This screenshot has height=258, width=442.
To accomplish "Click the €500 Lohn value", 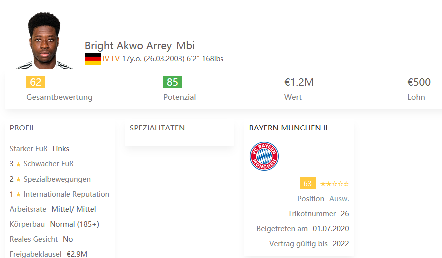I will click(x=419, y=82).
